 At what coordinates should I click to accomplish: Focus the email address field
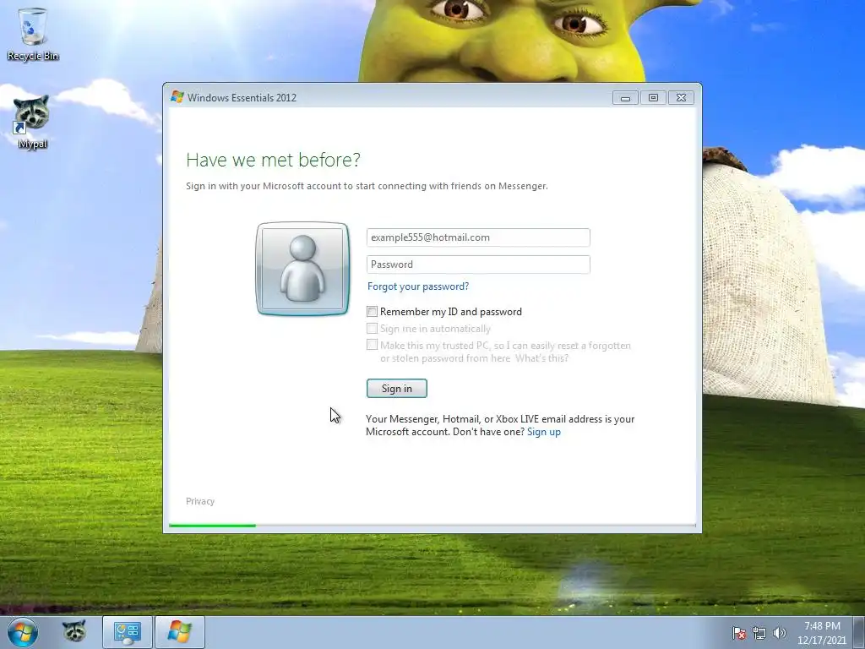click(478, 237)
